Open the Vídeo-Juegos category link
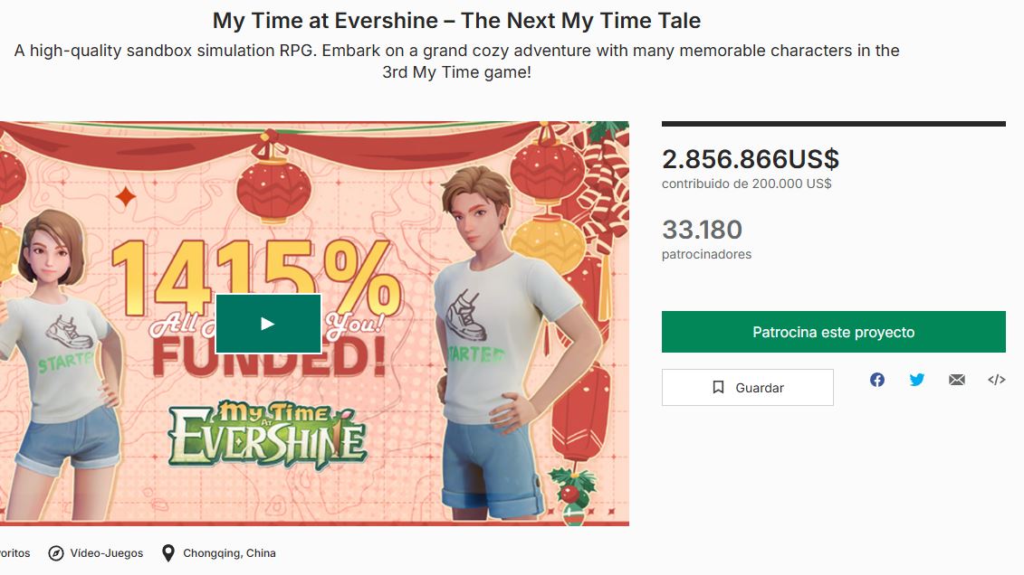Viewport: 1024px width, 575px height. [106, 553]
